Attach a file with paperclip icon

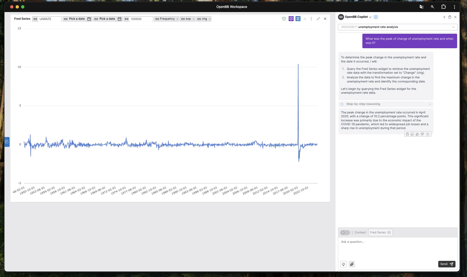coord(352,264)
